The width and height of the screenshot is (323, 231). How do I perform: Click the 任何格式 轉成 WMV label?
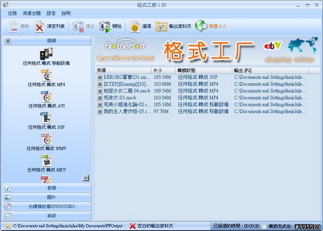[46, 148]
